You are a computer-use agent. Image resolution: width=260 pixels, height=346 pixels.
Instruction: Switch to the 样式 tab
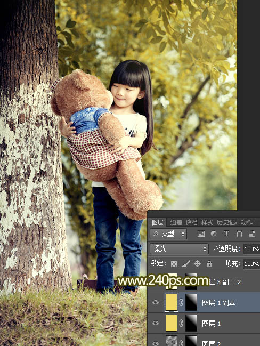tap(207, 222)
